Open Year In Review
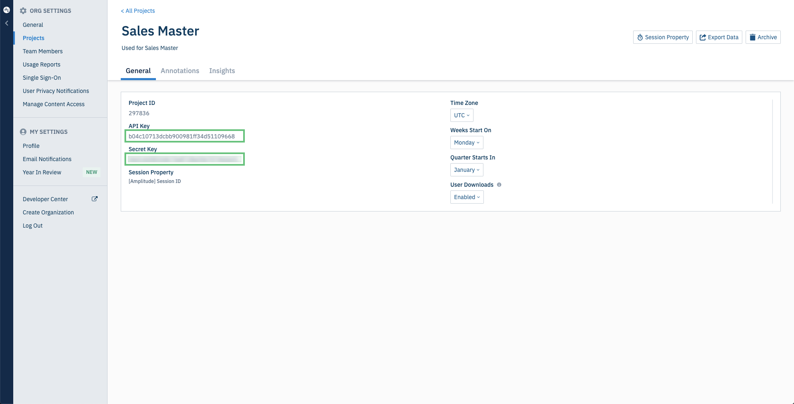 tap(42, 172)
